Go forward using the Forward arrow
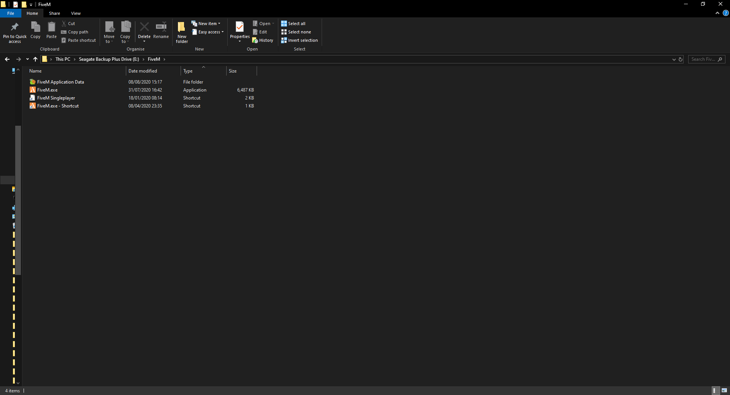This screenshot has height=395, width=730. (x=18, y=59)
